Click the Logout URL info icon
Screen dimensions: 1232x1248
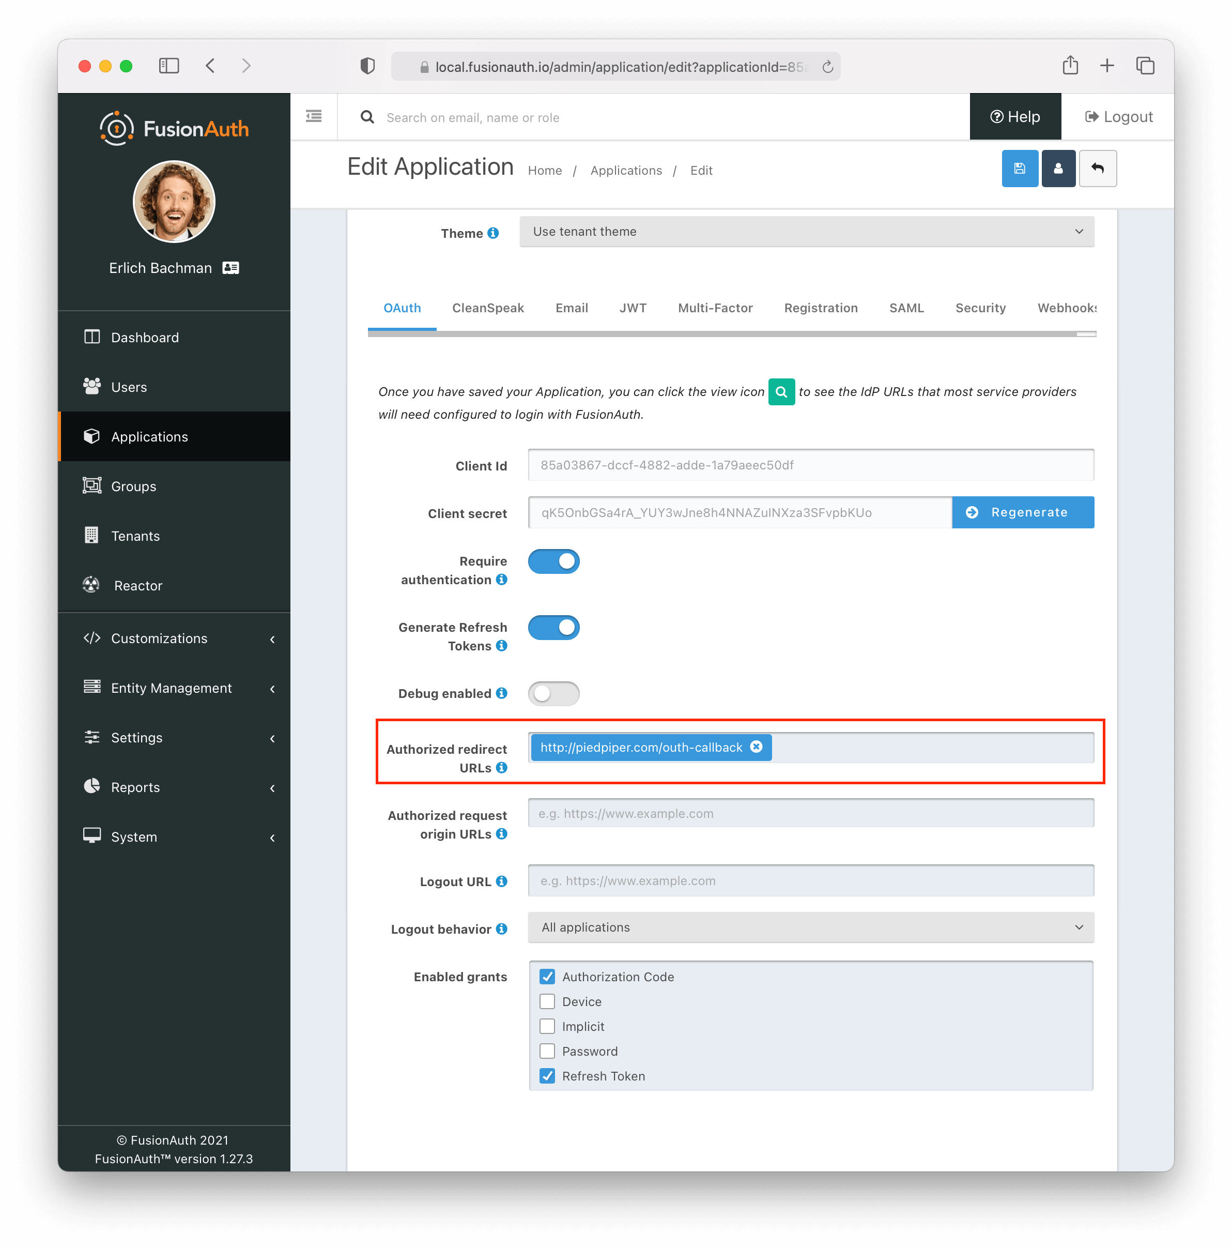[x=501, y=881]
